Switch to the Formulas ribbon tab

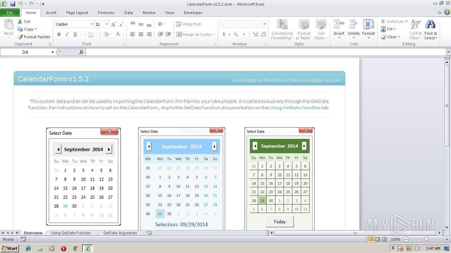(106, 12)
